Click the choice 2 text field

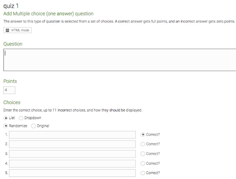(x=72, y=144)
